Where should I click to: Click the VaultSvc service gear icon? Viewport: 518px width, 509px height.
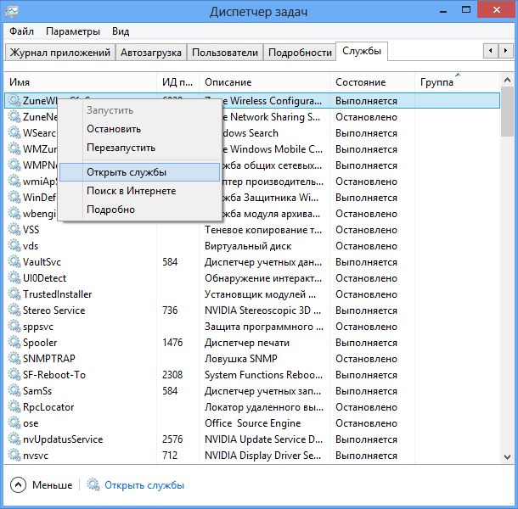[14, 262]
